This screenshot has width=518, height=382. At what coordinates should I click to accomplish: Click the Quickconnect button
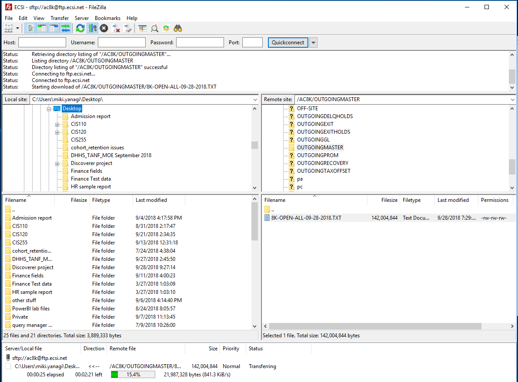pyautogui.click(x=288, y=43)
